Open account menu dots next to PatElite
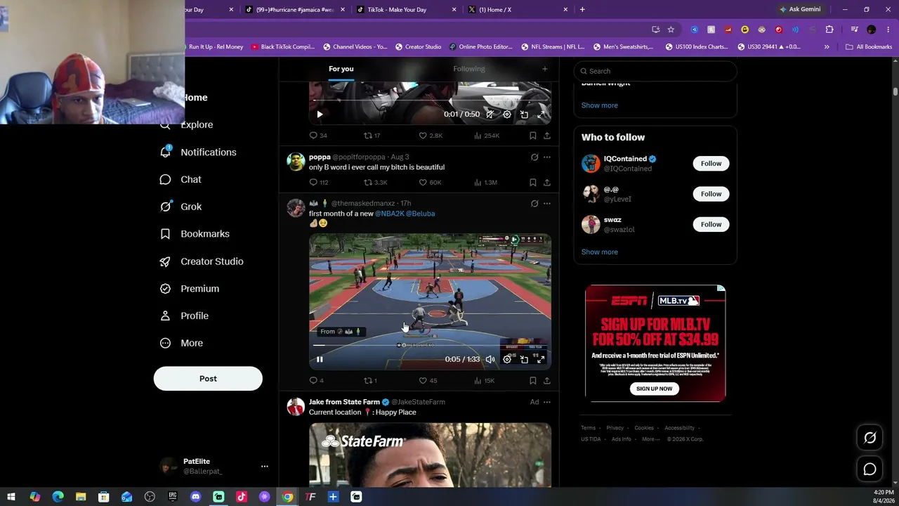Screen dimensions: 899x506 click(265, 466)
